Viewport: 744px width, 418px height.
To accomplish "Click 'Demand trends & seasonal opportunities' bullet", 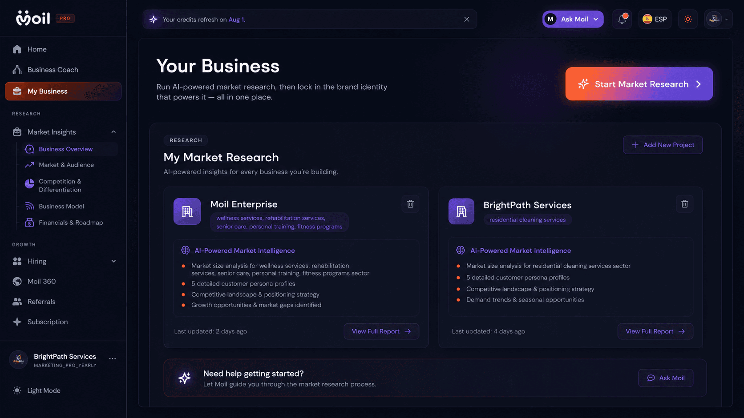I will (x=525, y=300).
